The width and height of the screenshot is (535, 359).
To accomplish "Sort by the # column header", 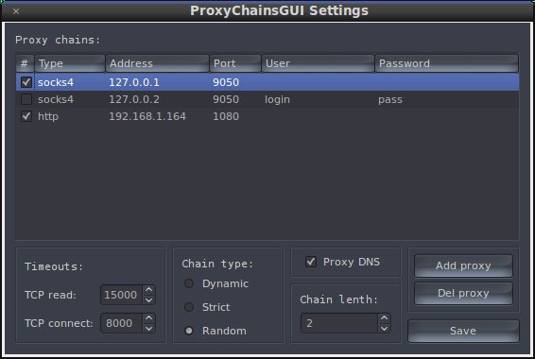I will click(x=25, y=63).
